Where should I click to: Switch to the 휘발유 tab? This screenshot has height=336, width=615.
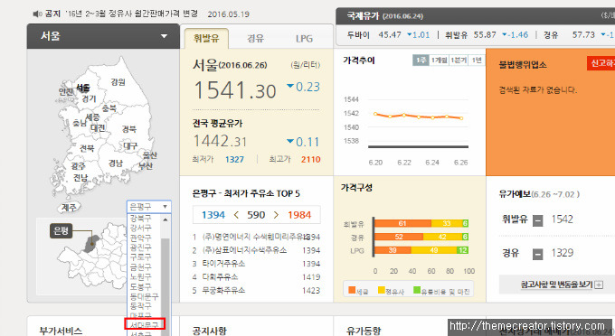tap(206, 38)
